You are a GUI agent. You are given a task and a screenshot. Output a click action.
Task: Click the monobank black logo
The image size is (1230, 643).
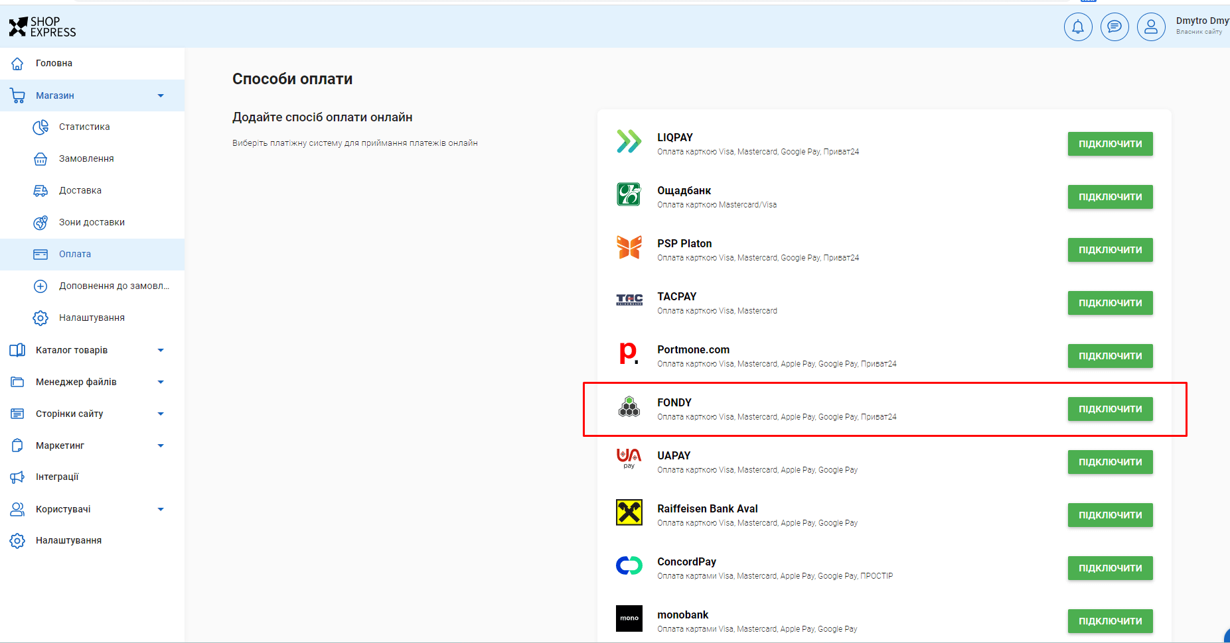pyautogui.click(x=629, y=618)
